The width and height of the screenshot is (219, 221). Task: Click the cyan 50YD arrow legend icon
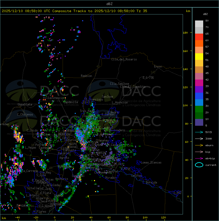pos(199,132)
